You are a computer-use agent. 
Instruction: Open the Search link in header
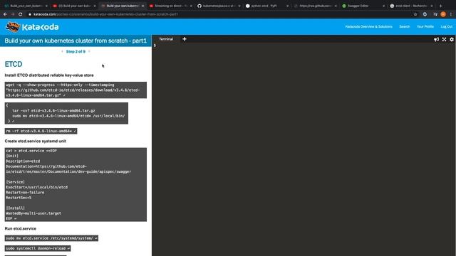tap(404, 26)
